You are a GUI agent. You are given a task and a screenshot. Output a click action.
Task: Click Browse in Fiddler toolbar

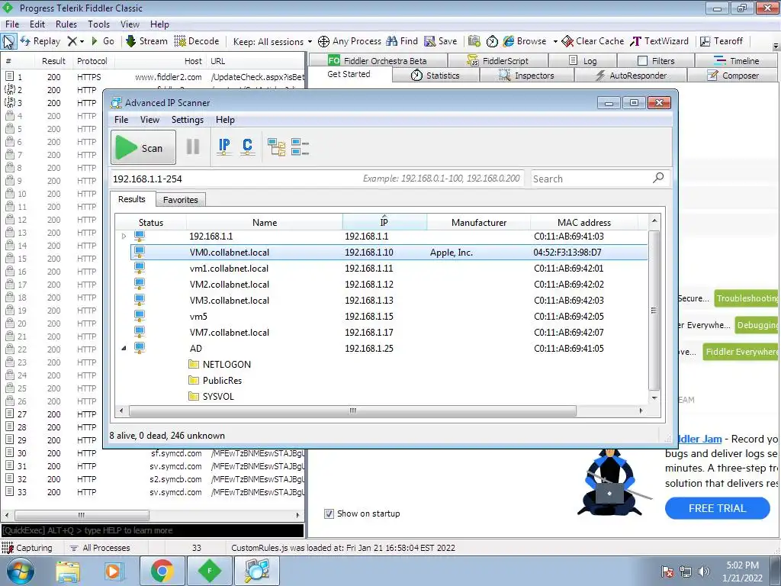click(525, 41)
